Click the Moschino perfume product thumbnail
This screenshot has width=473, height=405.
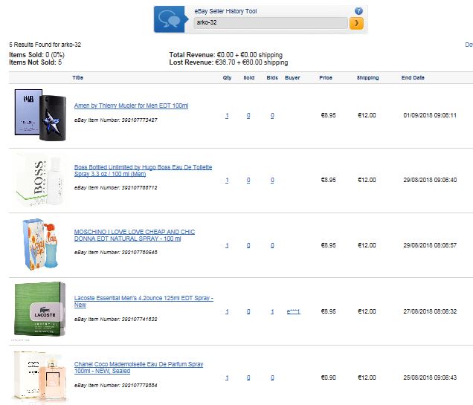click(40, 244)
